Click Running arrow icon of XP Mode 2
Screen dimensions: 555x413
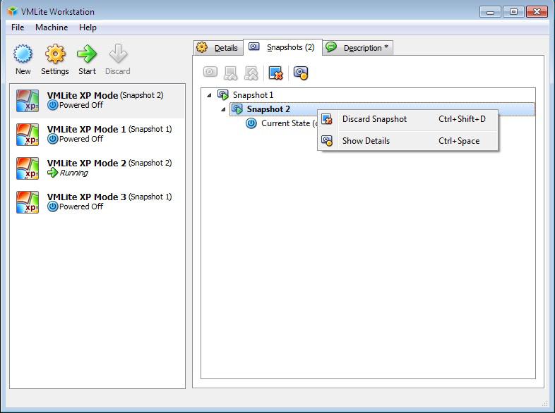(53, 173)
